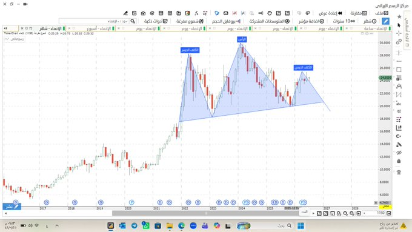
Task: Open أدوات ذكية smart tools menu
Action: point(156,21)
